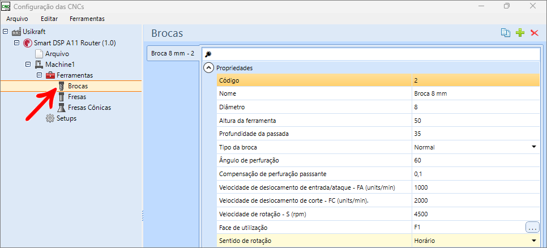The image size is (547, 248).
Task: Add a new drill with green plus icon
Action: point(520,33)
